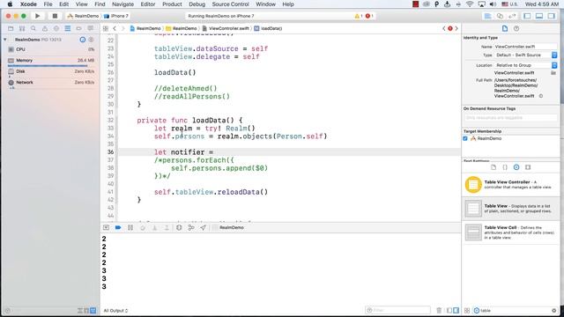Open the Issue navigator warning icon
The height and width of the screenshot is (317, 564).
point(45,28)
